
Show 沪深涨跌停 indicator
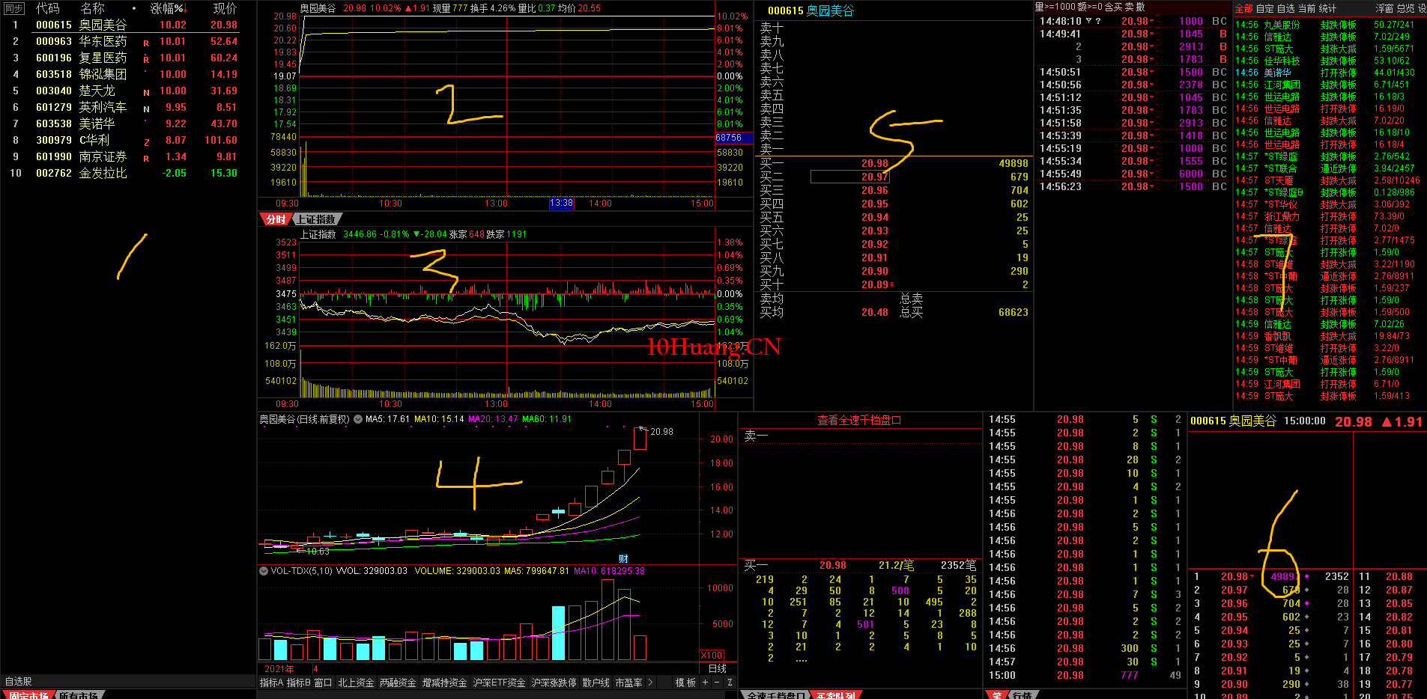tap(554, 683)
